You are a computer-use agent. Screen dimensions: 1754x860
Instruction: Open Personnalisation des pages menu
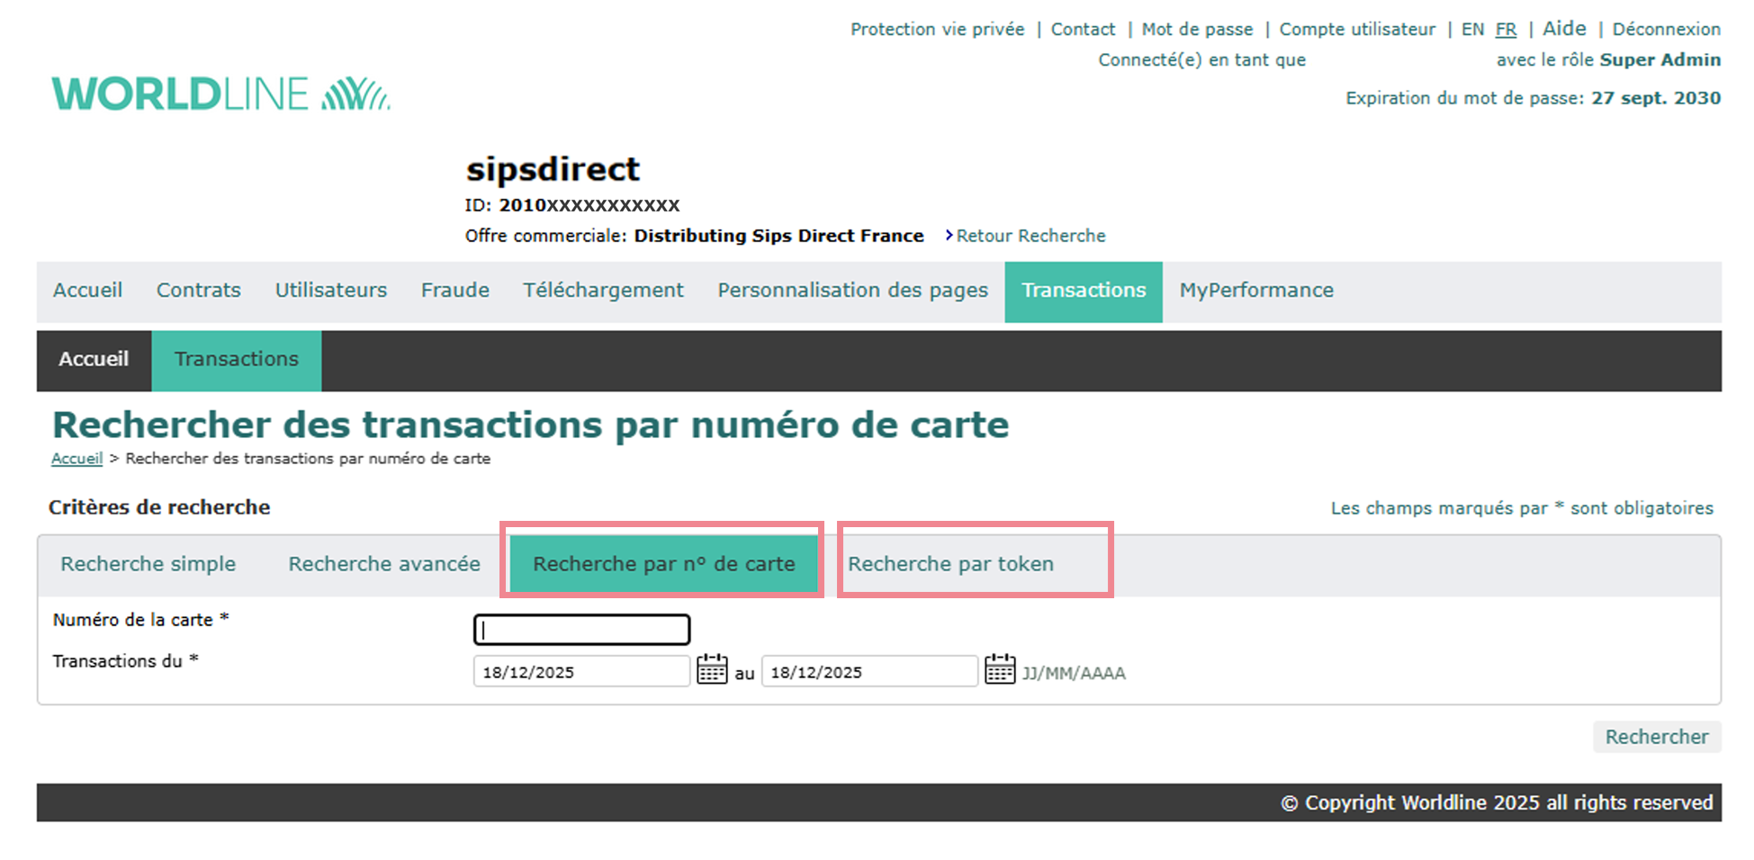(x=852, y=291)
